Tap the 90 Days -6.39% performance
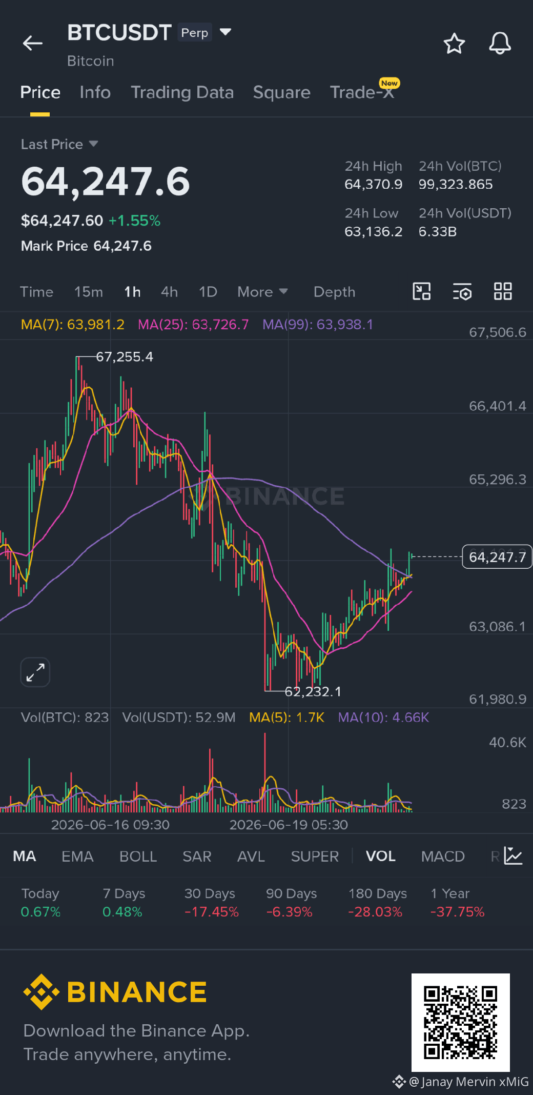 pyautogui.click(x=291, y=903)
